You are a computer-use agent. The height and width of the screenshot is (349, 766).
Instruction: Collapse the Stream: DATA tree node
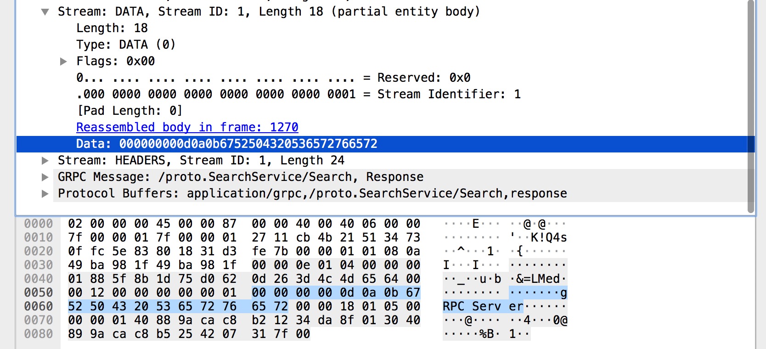pyautogui.click(x=45, y=12)
